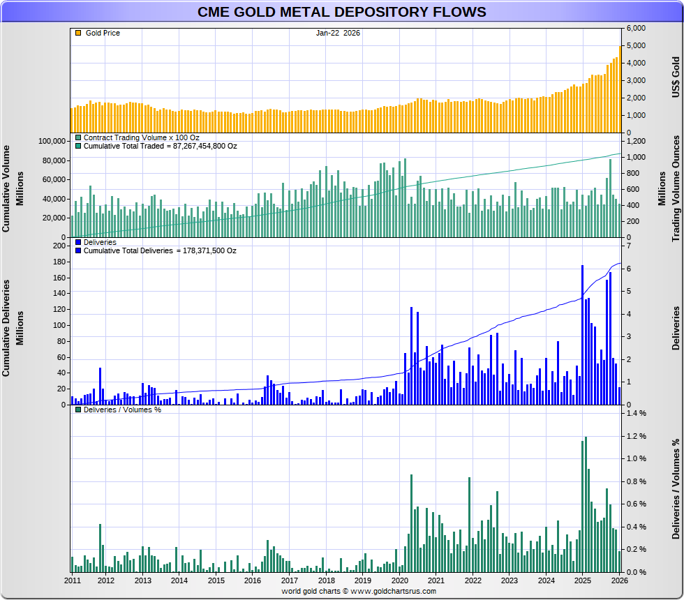Click the Cumulative Deliveries axis title

click(x=6, y=329)
